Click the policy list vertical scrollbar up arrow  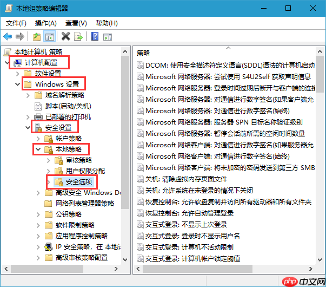(x=320, y=51)
